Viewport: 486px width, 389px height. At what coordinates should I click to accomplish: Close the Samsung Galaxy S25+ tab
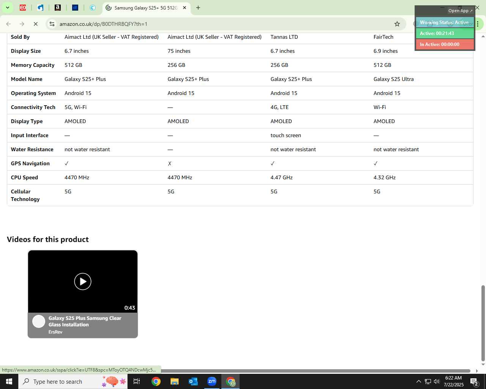coord(185,8)
